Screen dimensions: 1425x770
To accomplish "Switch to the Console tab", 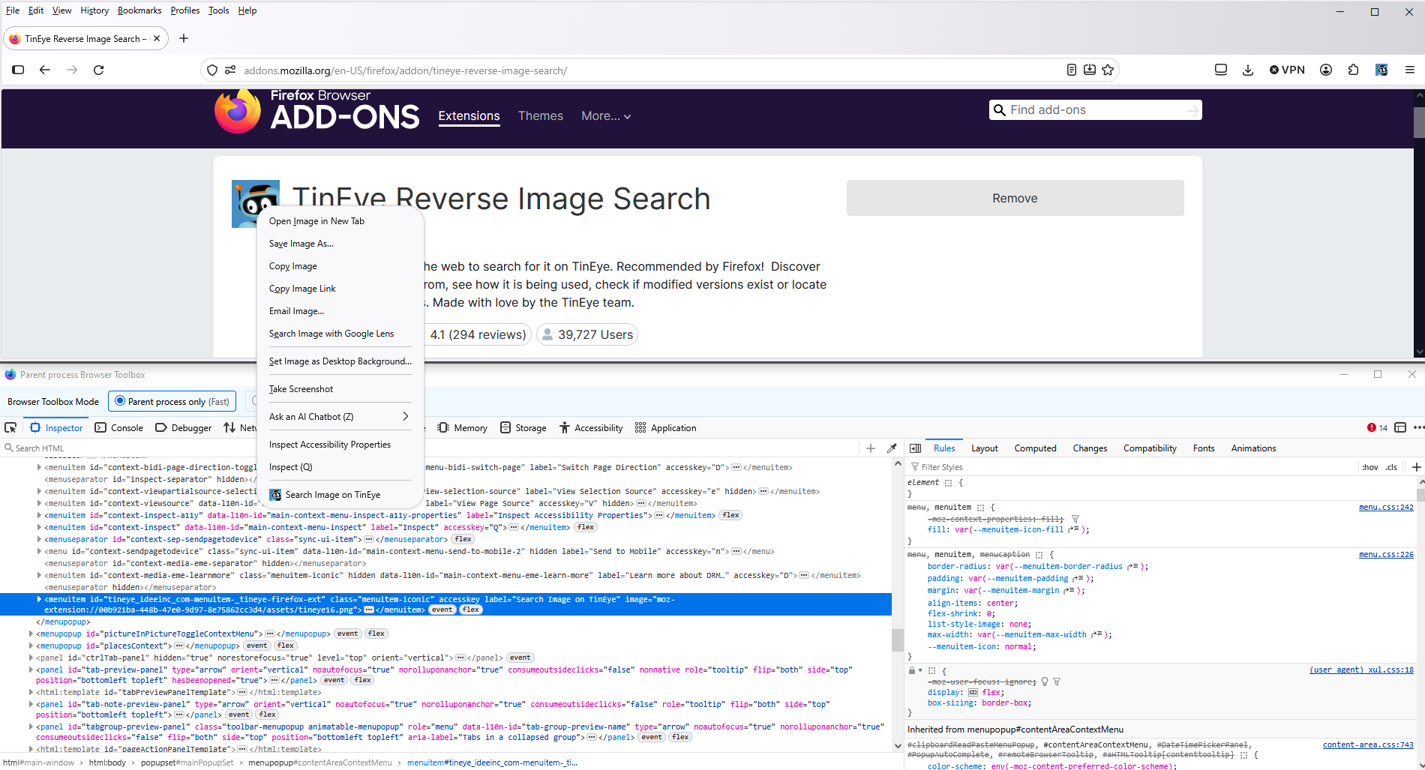I will click(118, 427).
